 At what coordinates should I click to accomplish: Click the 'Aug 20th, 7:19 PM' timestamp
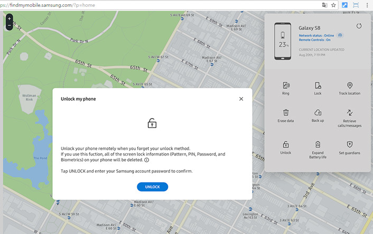312,55
